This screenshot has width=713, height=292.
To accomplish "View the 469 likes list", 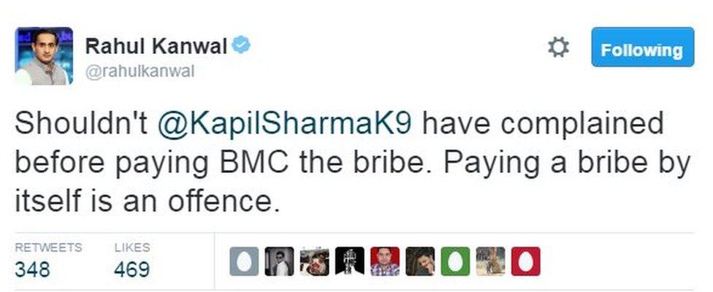I will pyautogui.click(x=132, y=269).
